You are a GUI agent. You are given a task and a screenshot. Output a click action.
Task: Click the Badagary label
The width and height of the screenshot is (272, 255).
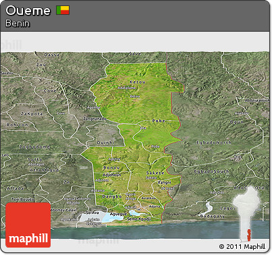tap(212, 217)
